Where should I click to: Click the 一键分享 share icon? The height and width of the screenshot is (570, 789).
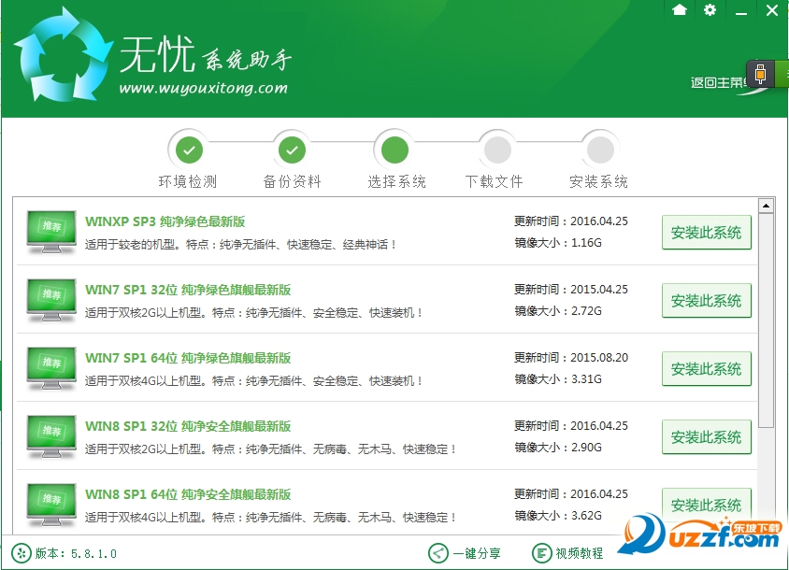click(x=438, y=552)
